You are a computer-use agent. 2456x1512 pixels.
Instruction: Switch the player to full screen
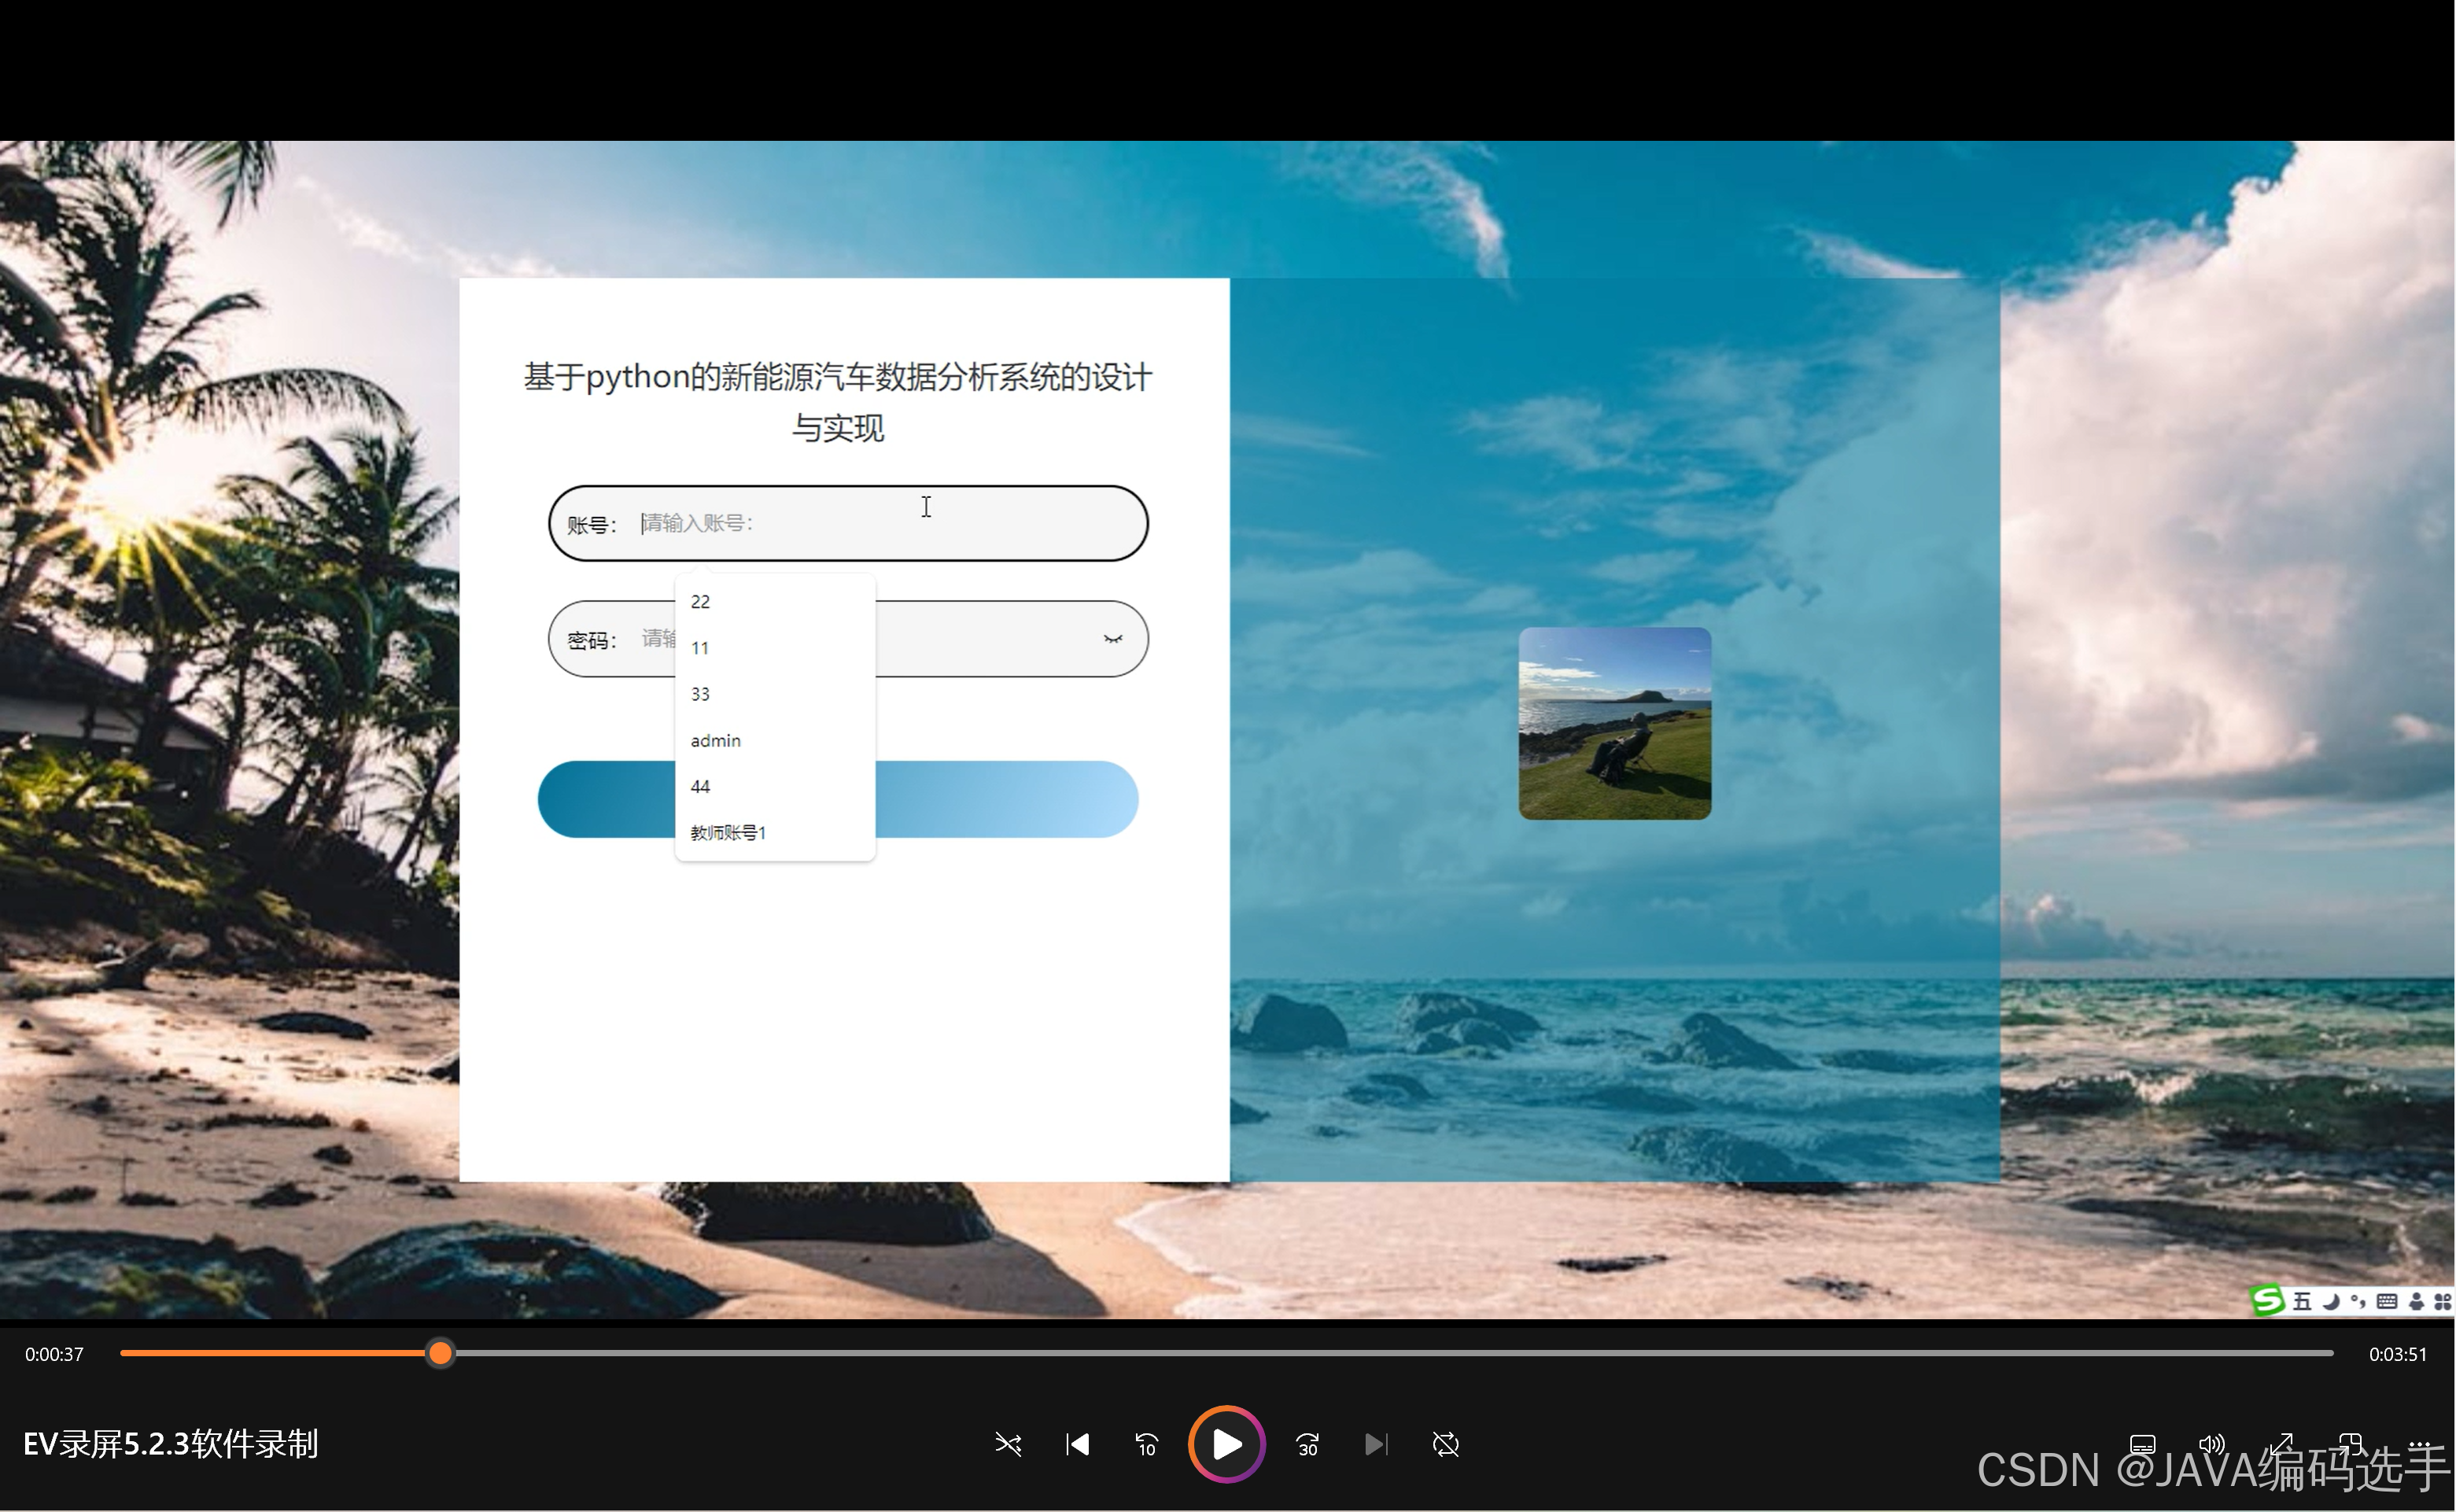(2281, 1444)
